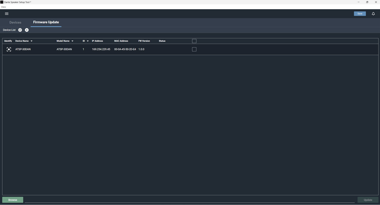Refresh the Device List
The width and height of the screenshot is (380, 205).
20,30
